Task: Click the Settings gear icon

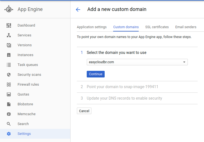Action: pos(9,134)
